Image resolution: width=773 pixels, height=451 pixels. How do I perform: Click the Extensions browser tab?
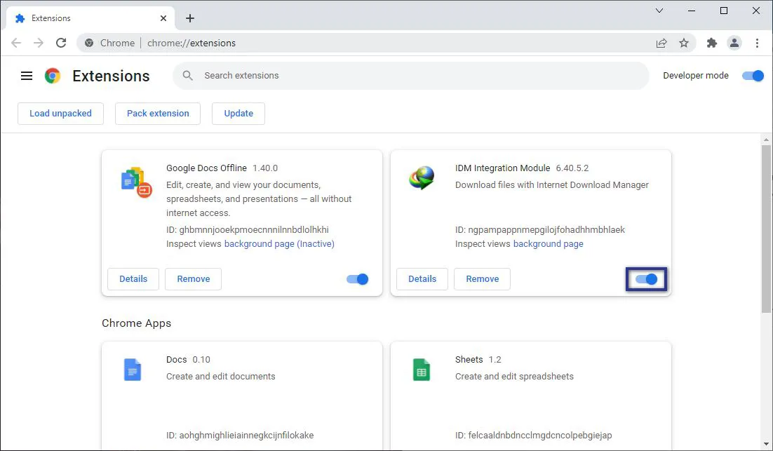tap(53, 18)
